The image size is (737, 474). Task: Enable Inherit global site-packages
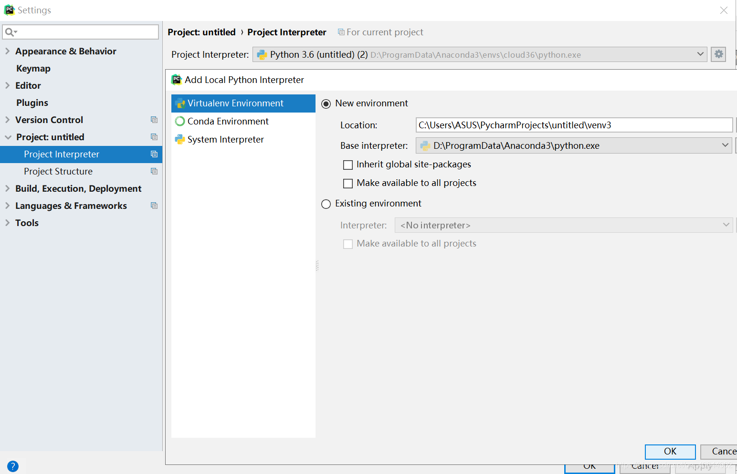point(347,165)
